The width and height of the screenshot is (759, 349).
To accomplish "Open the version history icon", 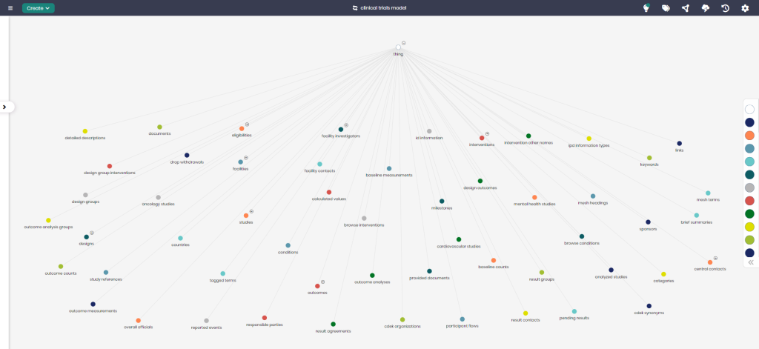I will 725,8.
